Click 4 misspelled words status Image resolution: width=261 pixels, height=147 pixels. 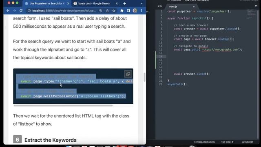coord(204,142)
